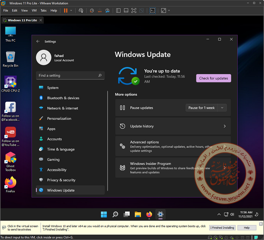Open Bluetooth & devices settings
The image size is (264, 240).
coord(70,98)
